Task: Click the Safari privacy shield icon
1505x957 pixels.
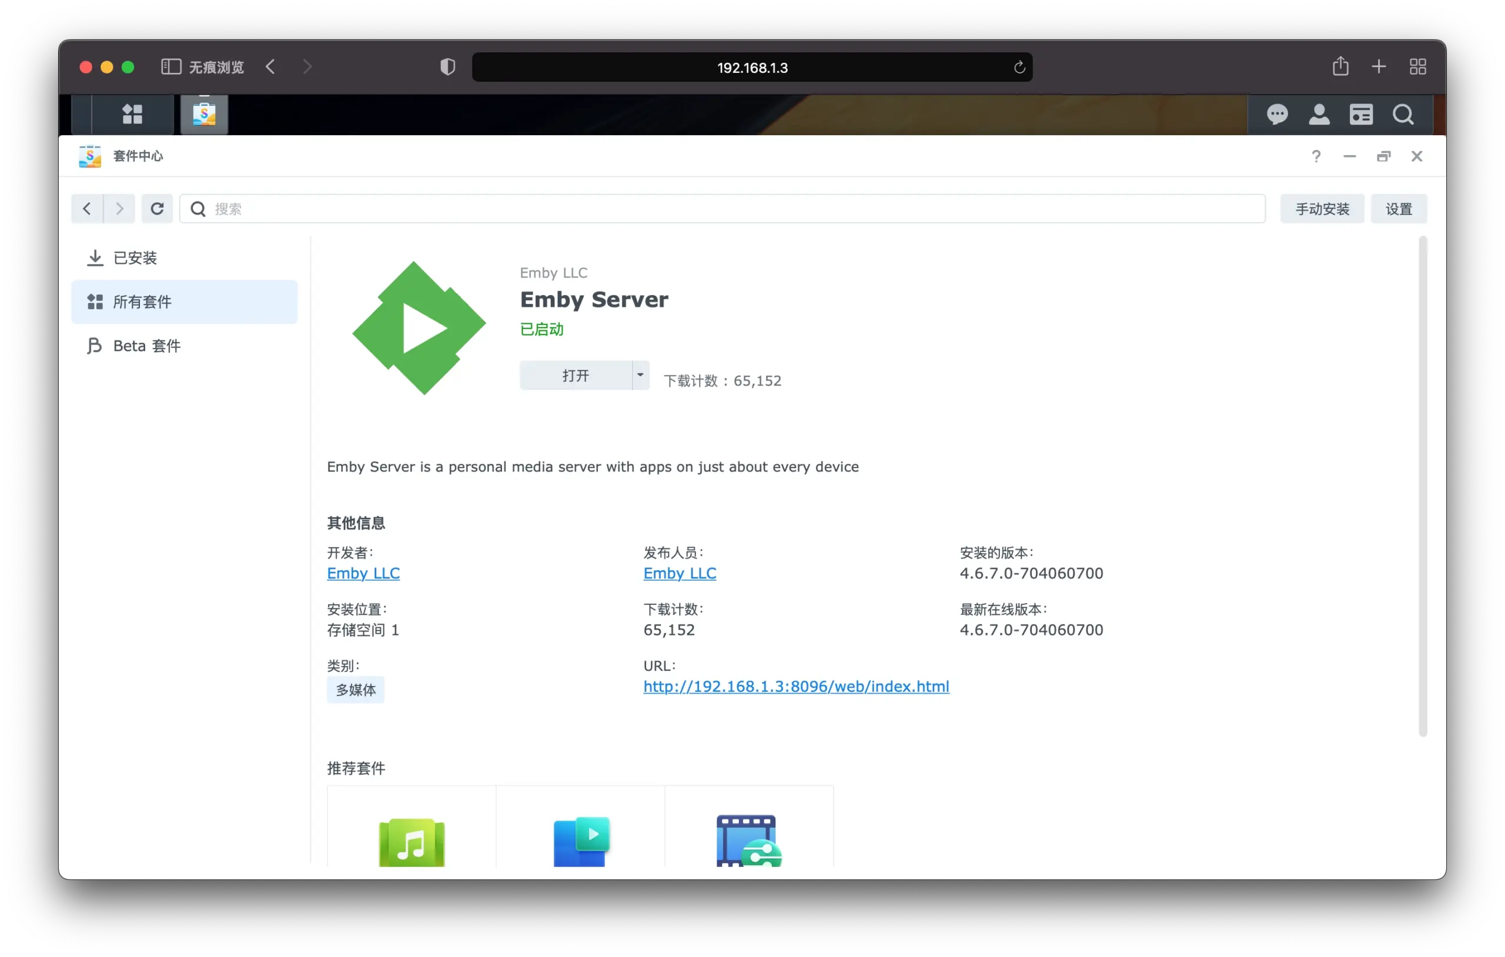Action: pyautogui.click(x=447, y=67)
